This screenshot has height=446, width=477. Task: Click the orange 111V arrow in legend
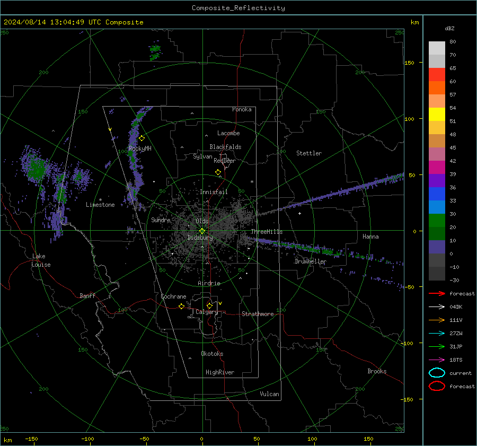437,320
